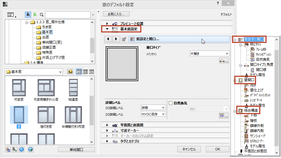Expand the タグとカテゴリ panel
This screenshot has width=281, height=158.
point(107,141)
